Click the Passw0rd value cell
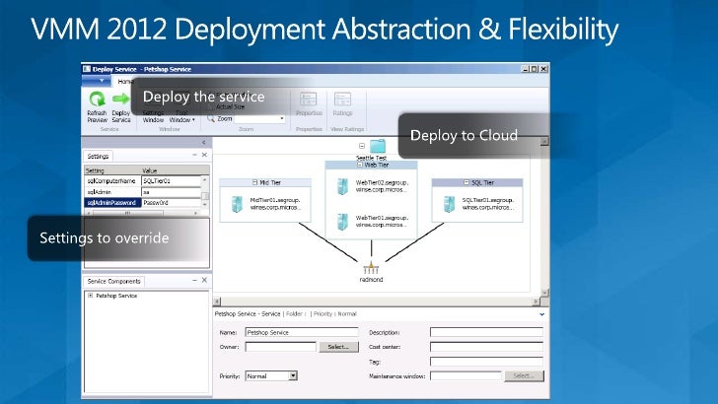Screen dimensions: 718x404 pyautogui.click(x=172, y=203)
